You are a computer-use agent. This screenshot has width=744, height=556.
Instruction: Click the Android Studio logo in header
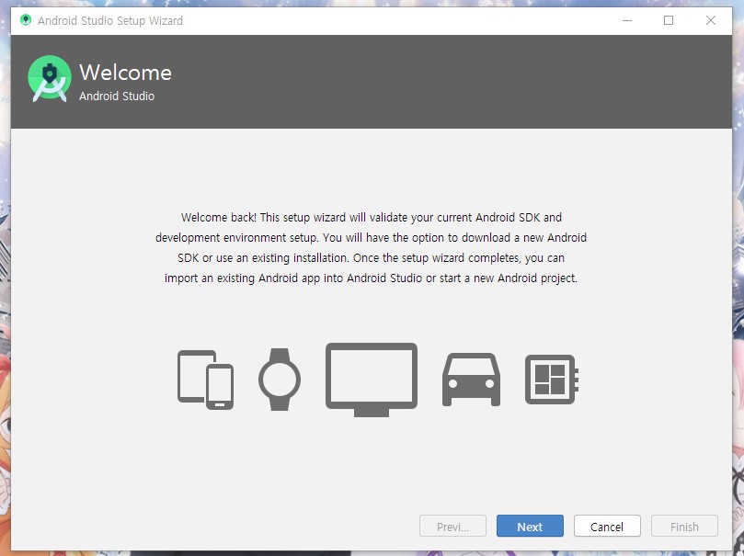point(50,79)
